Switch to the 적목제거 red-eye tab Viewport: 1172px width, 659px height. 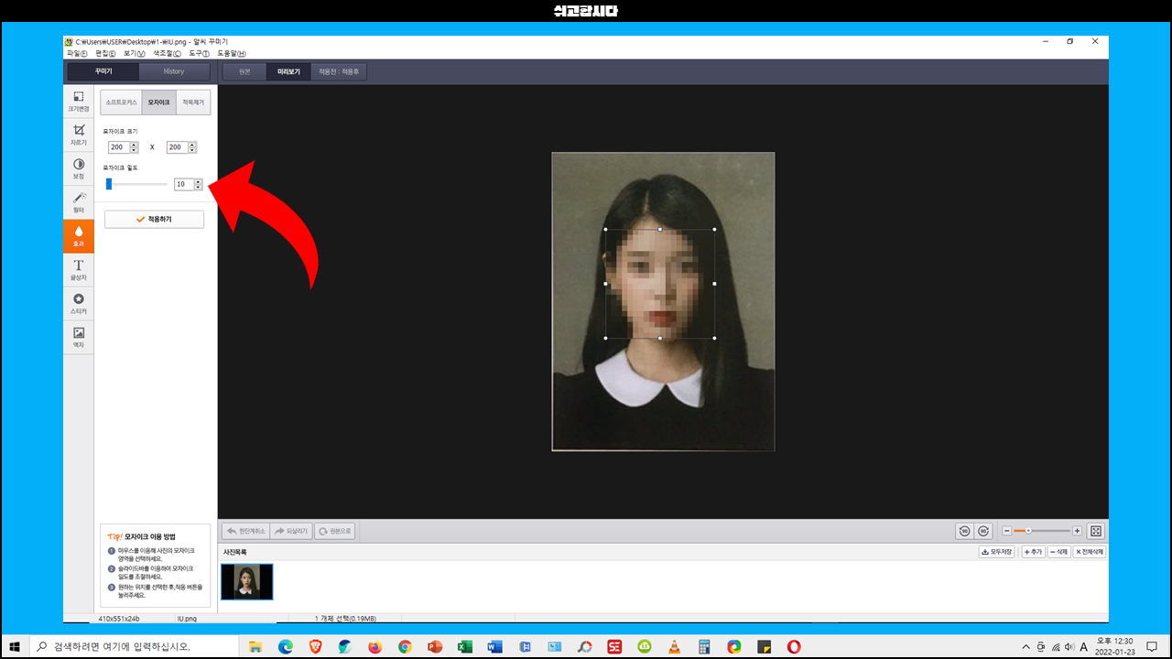click(193, 103)
